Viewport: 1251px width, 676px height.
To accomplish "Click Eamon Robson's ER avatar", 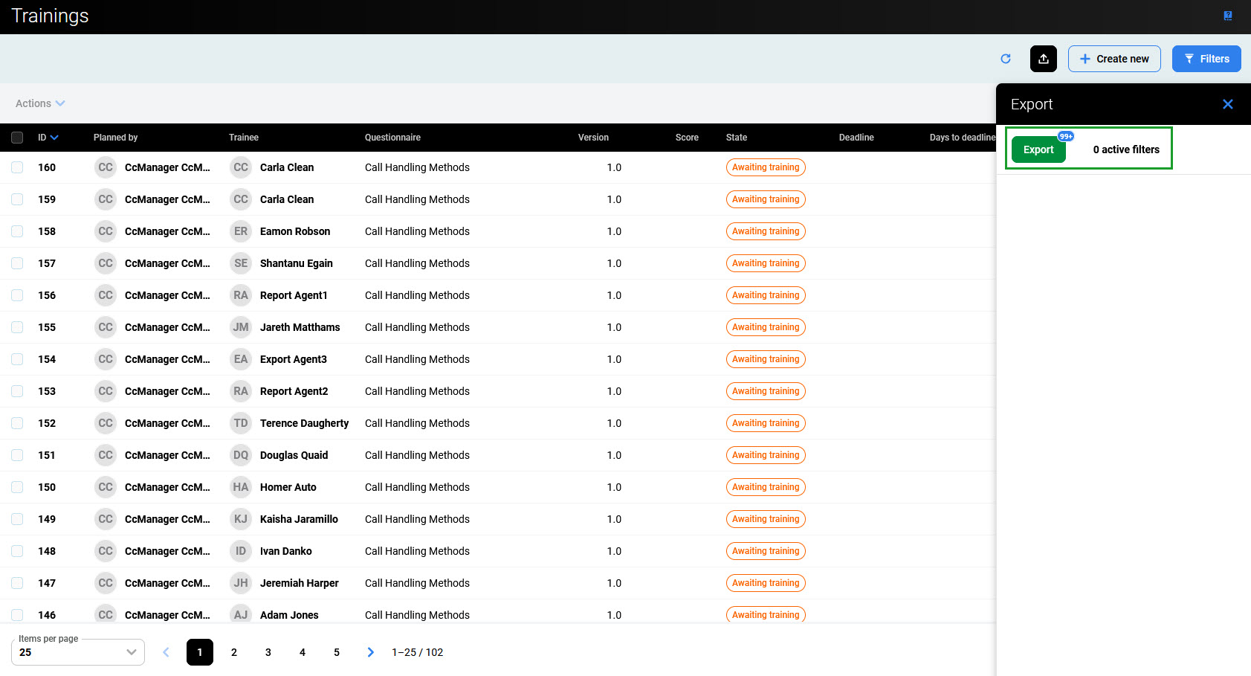I will point(241,231).
